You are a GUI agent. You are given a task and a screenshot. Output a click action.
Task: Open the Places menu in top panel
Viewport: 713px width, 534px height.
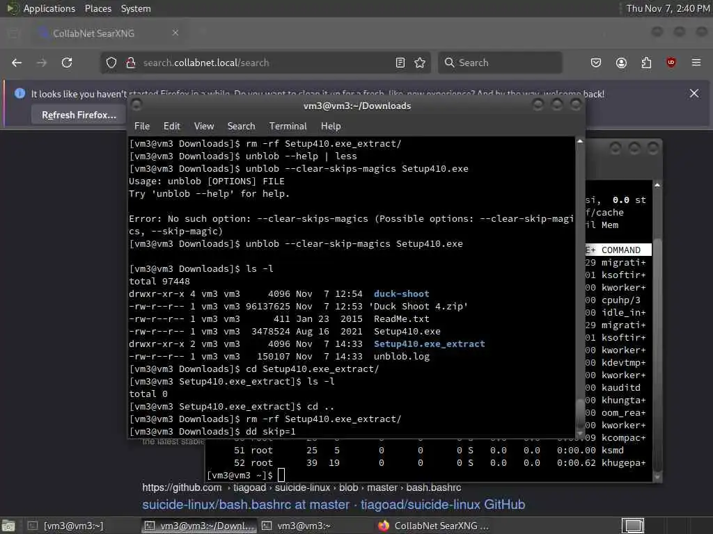pyautogui.click(x=97, y=8)
